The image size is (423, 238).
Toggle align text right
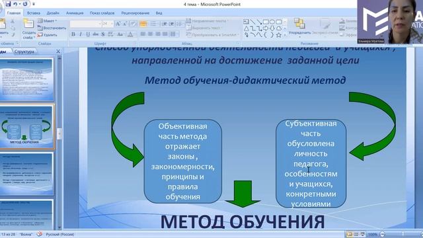point(157,34)
